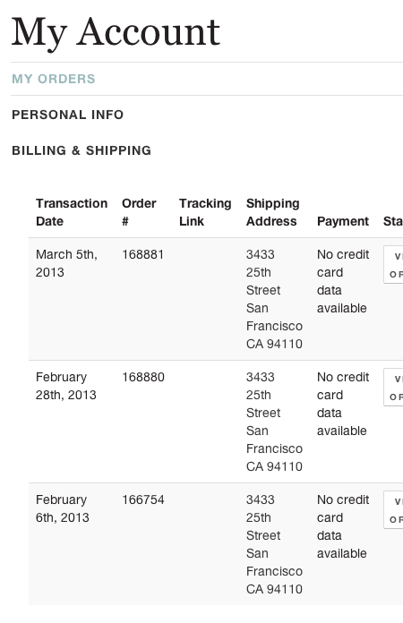Click the February 28th, 2013 date

click(x=66, y=386)
